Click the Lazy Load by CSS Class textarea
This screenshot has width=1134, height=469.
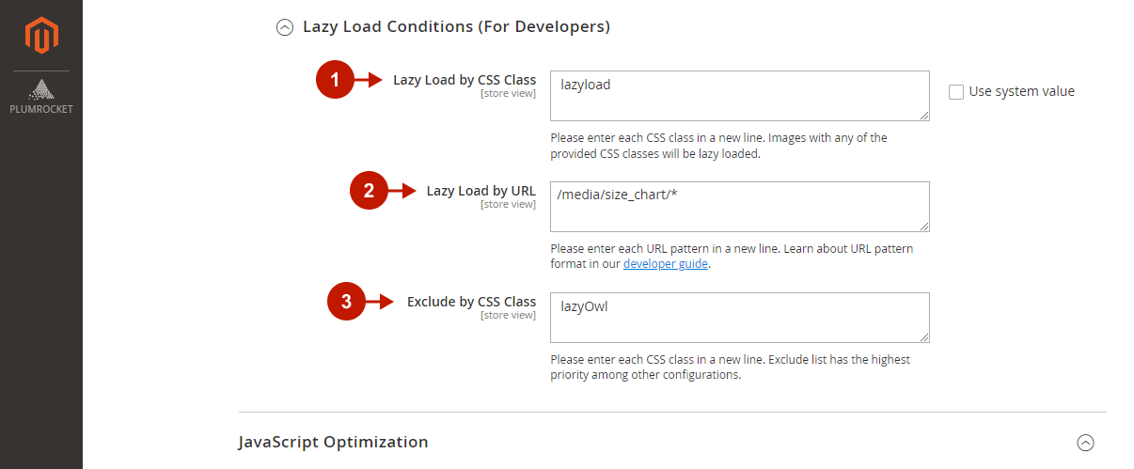pos(739,95)
